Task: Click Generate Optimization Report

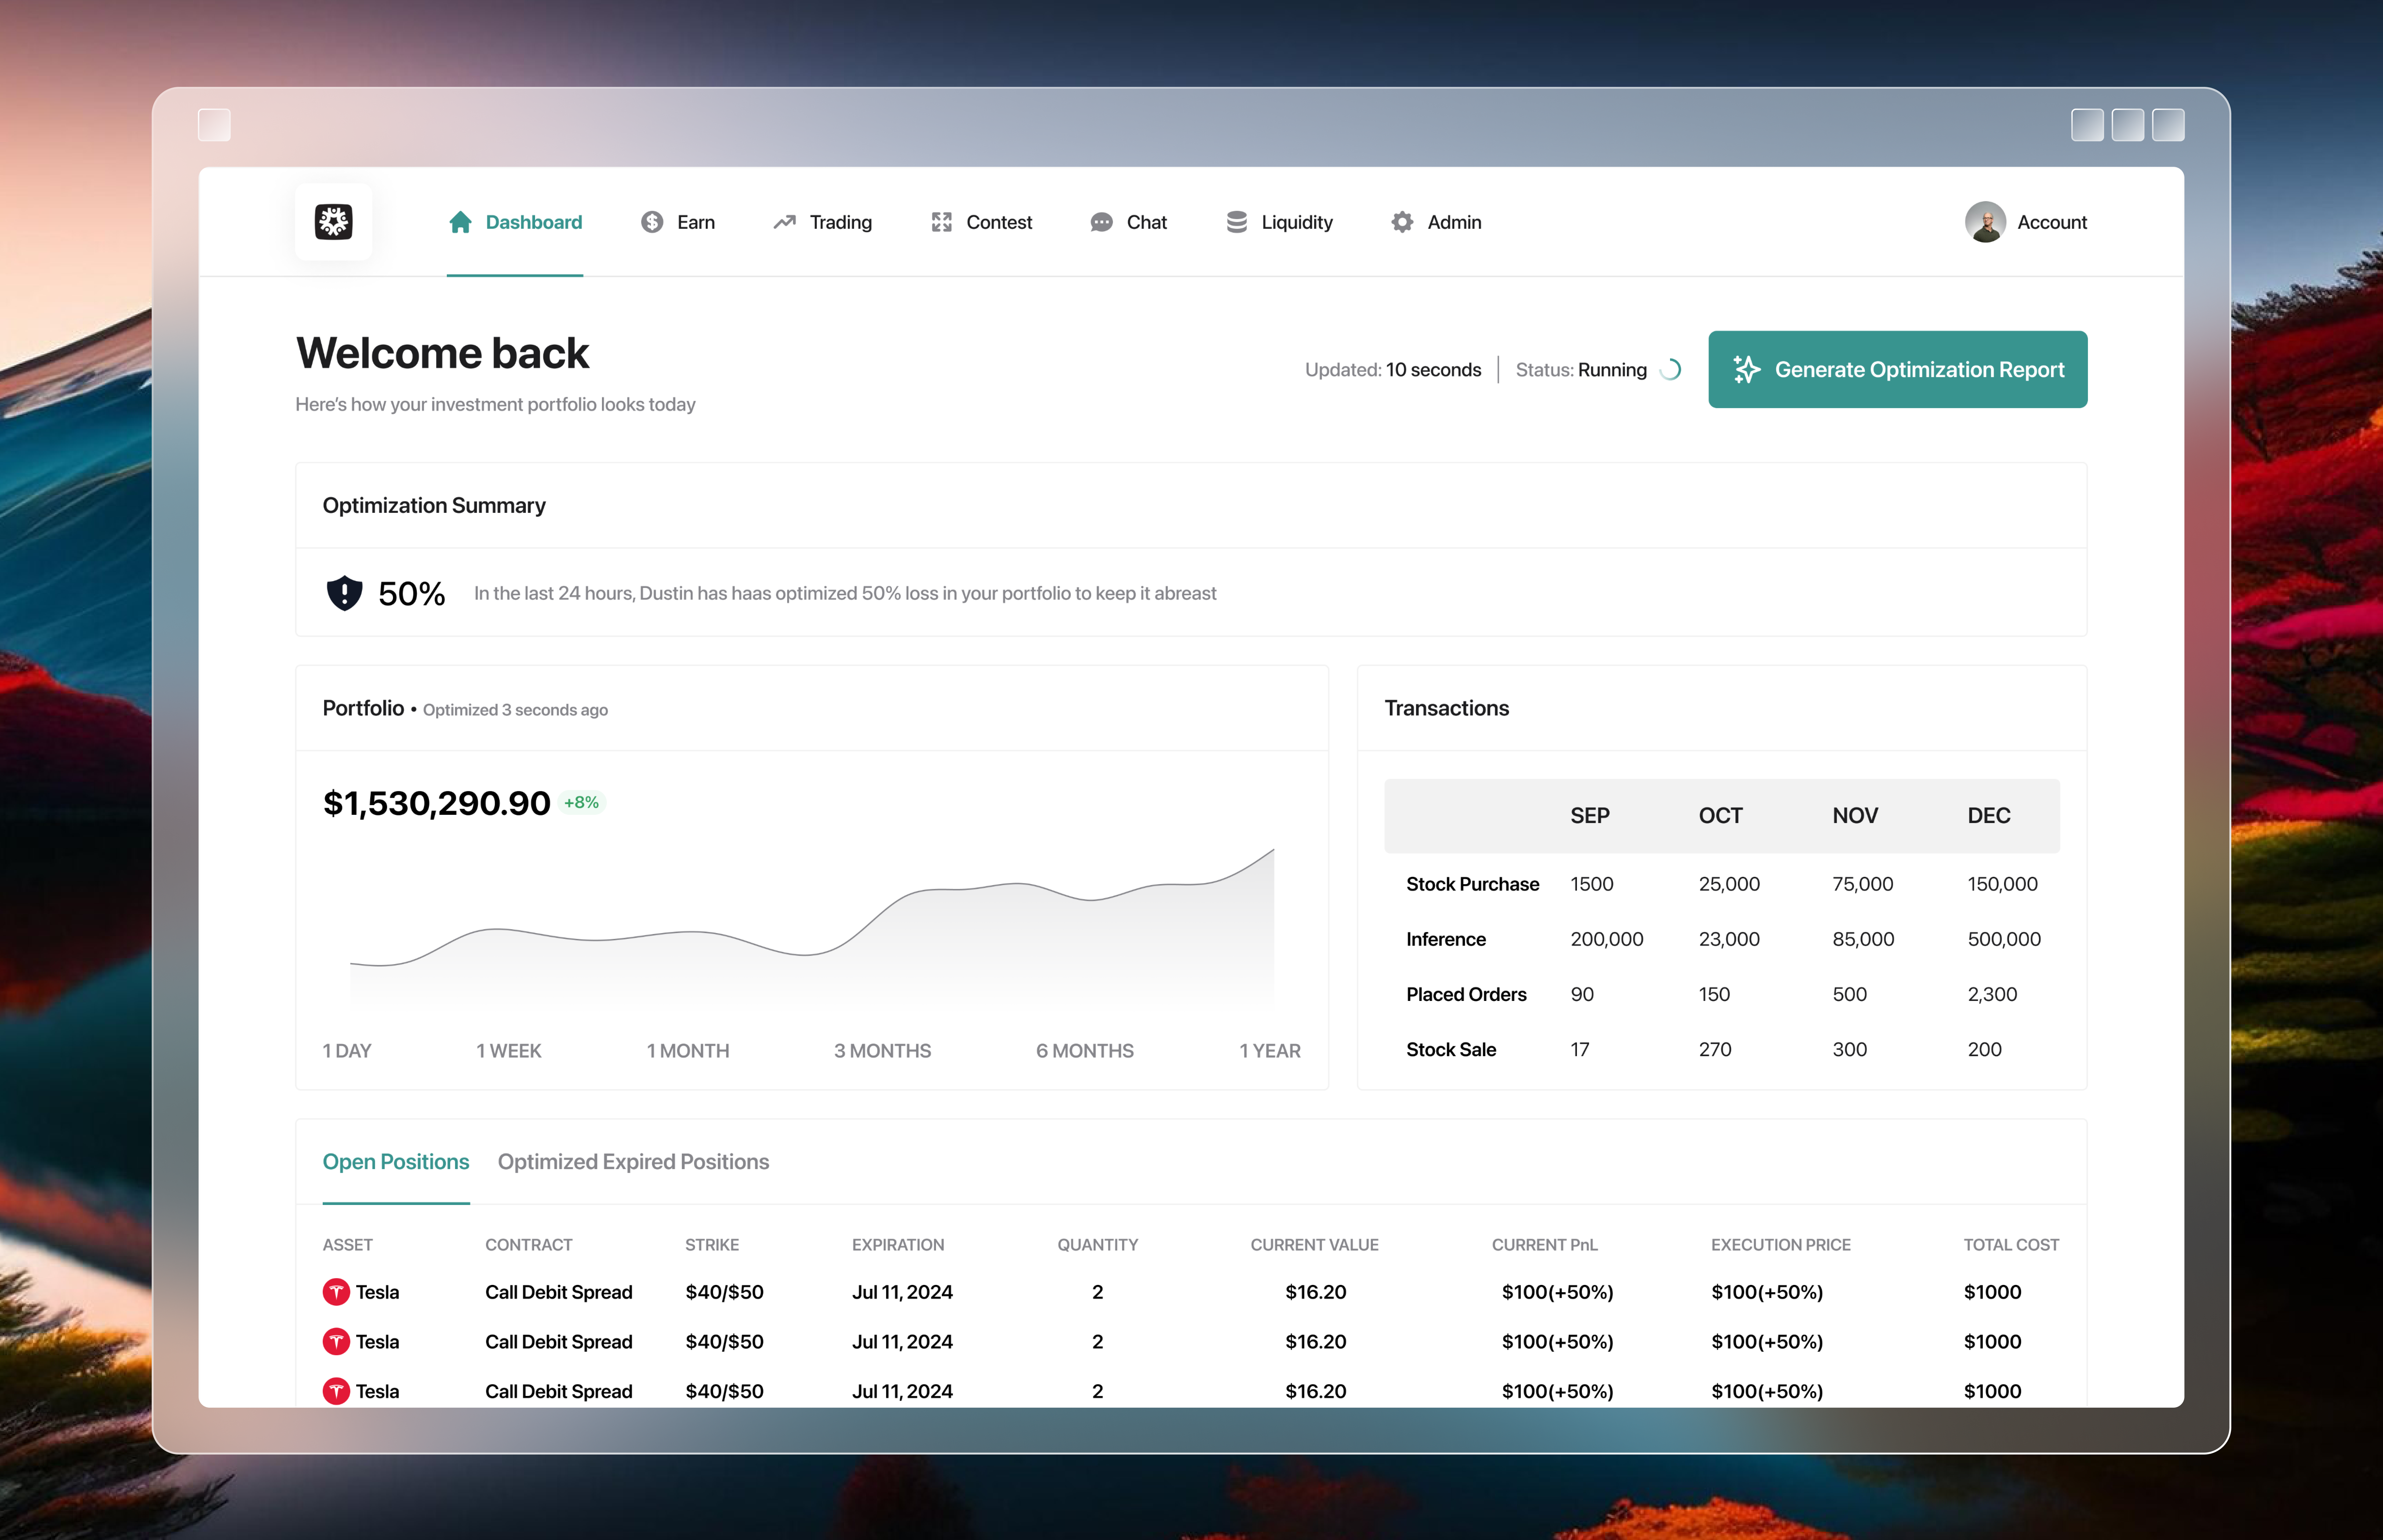Action: click(x=1897, y=369)
